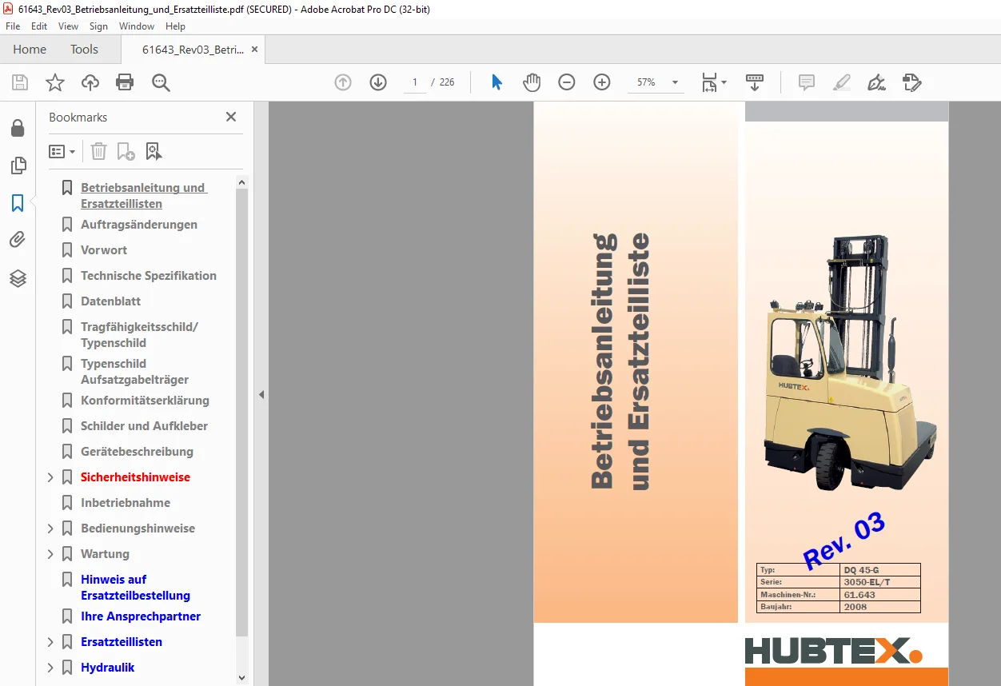Open the bookmarks options list dropdown
This screenshot has width=1001, height=686.
[x=62, y=151]
